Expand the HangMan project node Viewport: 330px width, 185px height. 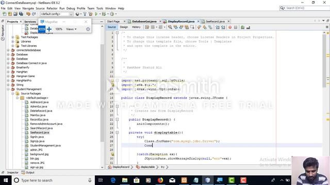[x=8, y=72]
